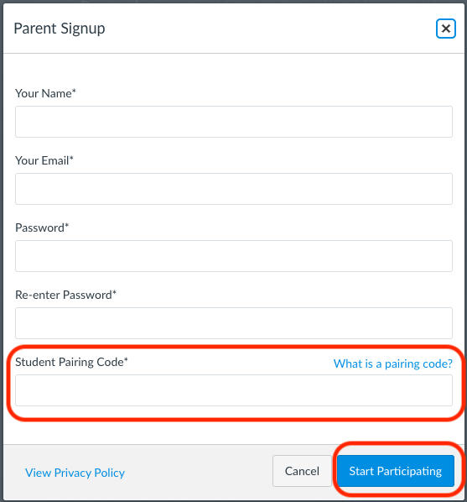Click the 'Your Email*' label text
The image size is (467, 502).
44,160
